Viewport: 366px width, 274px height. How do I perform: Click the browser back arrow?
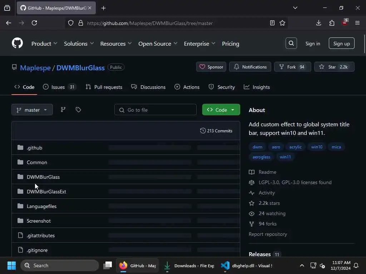(x=9, y=23)
